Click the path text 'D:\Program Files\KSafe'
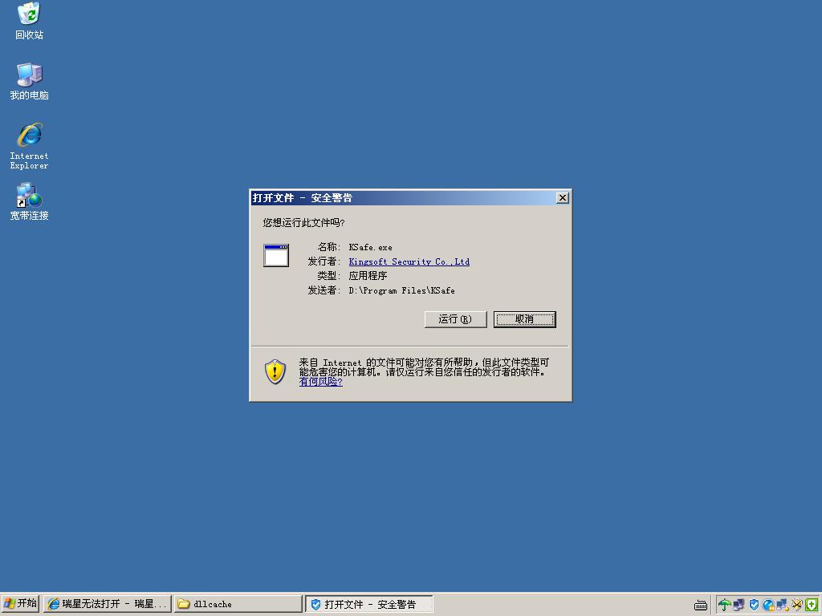Viewport: 822px width, 616px height. click(x=402, y=290)
